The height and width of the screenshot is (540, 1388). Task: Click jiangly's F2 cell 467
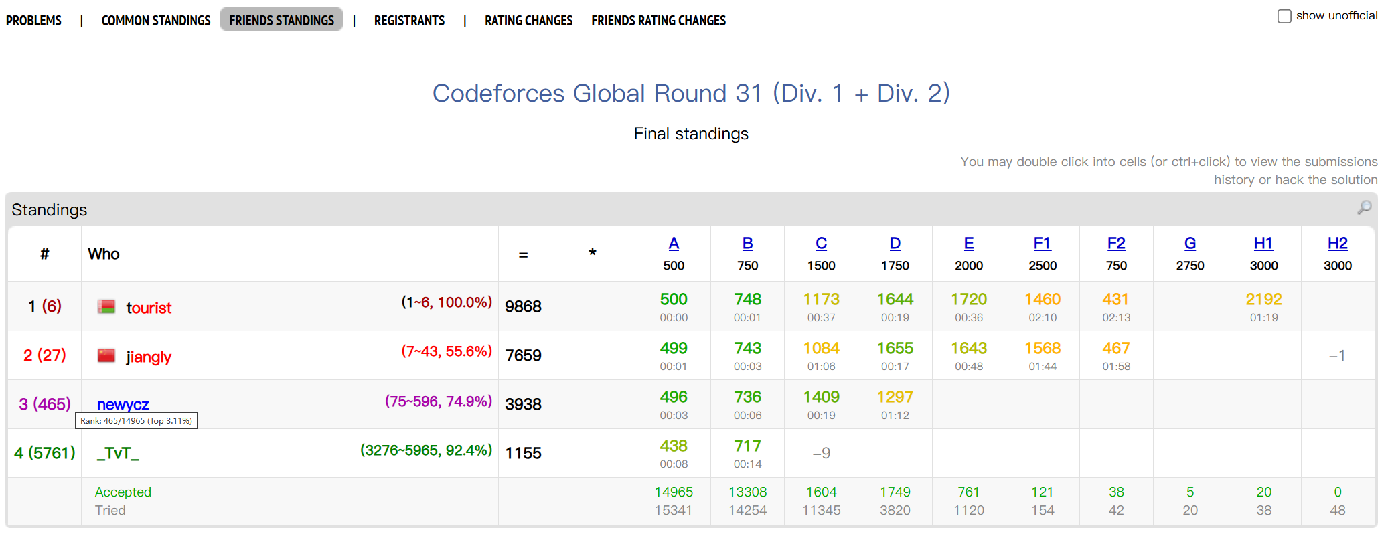click(x=1116, y=355)
